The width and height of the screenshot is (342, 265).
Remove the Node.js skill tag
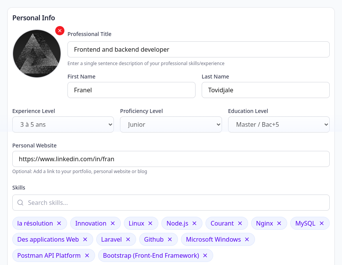(x=194, y=223)
